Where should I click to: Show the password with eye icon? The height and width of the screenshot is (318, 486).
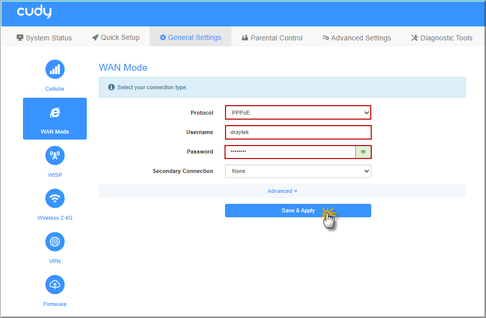click(363, 152)
